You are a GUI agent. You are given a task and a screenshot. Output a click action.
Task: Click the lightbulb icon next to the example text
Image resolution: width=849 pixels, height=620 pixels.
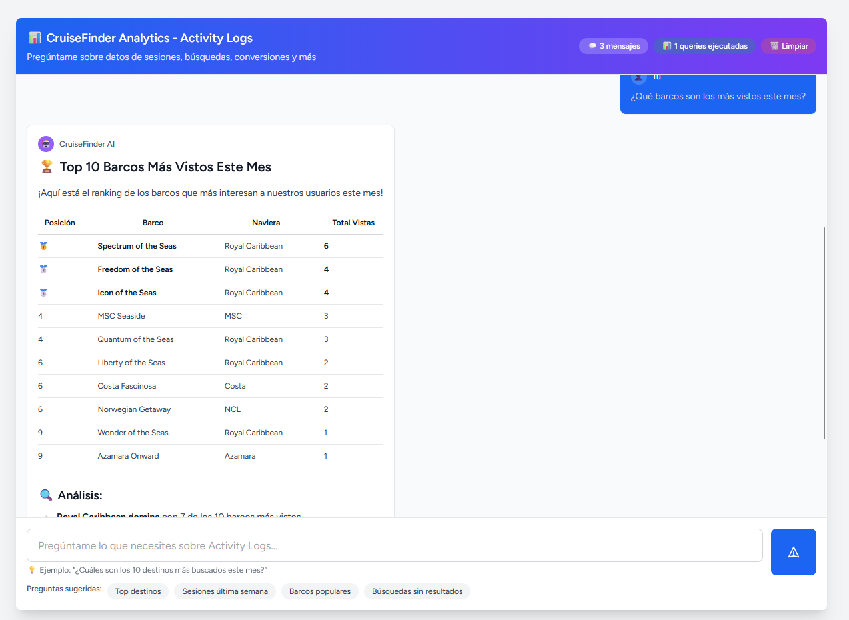pos(31,569)
